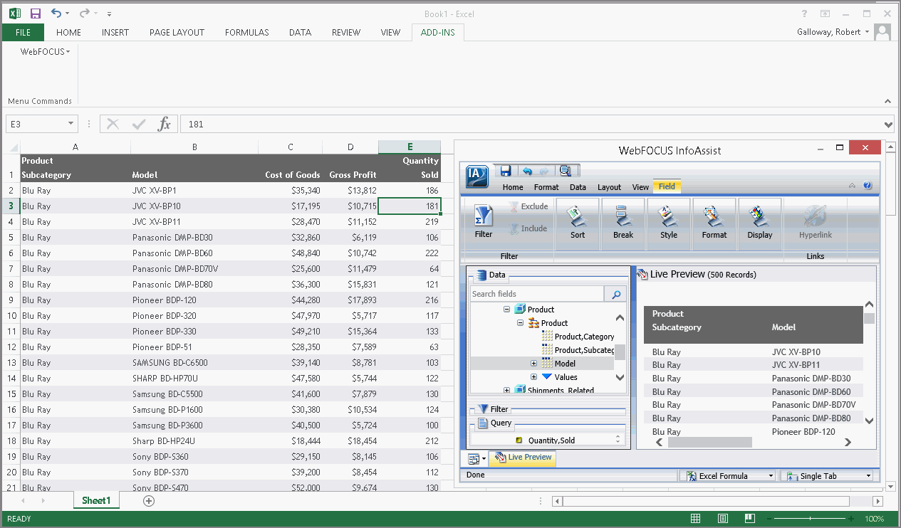This screenshot has width=901, height=528.
Task: Switch to the Excel PAGE LAYOUT tab
Action: [177, 32]
